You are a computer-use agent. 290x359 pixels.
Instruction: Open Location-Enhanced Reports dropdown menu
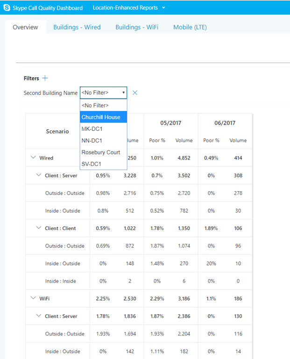click(128, 7)
